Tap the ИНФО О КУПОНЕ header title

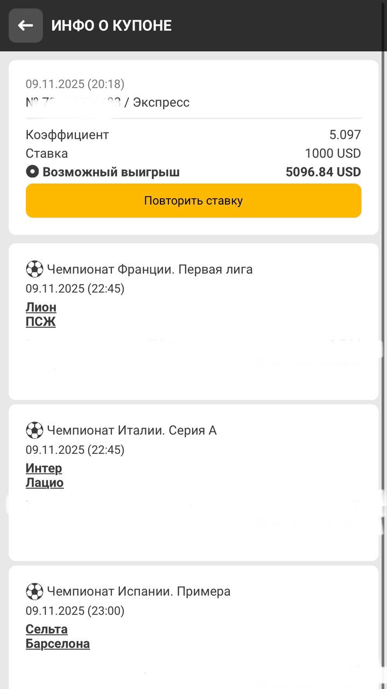pyautogui.click(x=111, y=25)
